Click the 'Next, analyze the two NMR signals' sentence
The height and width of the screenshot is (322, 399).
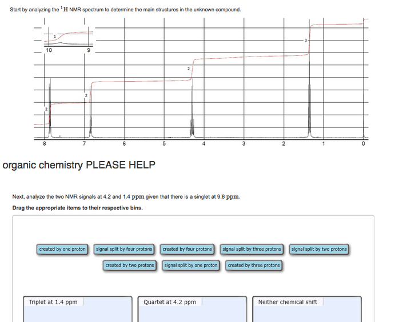[126, 197]
